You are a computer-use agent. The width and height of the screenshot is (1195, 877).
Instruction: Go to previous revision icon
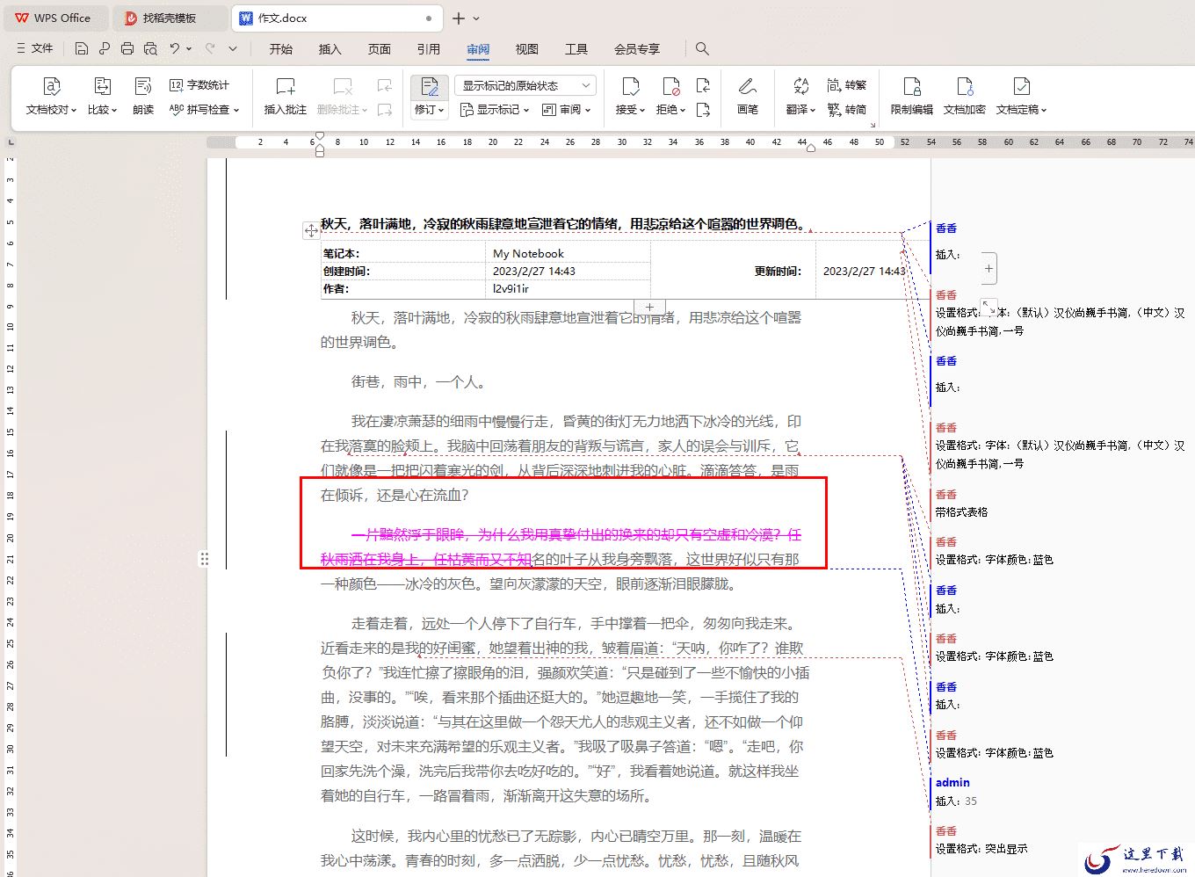click(703, 85)
